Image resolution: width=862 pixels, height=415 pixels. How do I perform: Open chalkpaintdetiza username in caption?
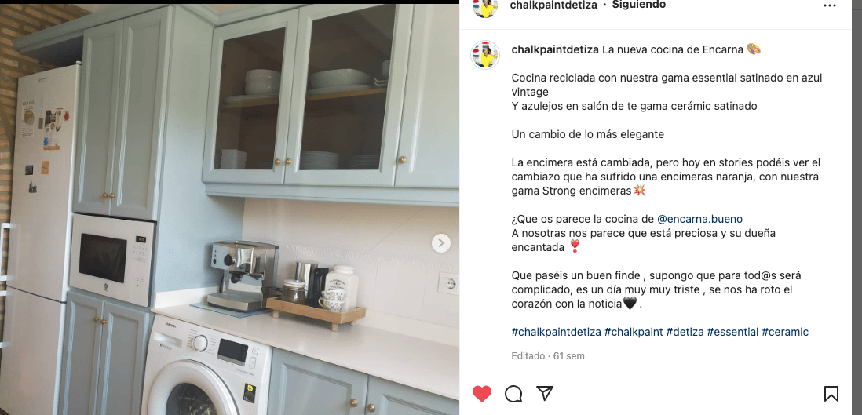pos(555,49)
